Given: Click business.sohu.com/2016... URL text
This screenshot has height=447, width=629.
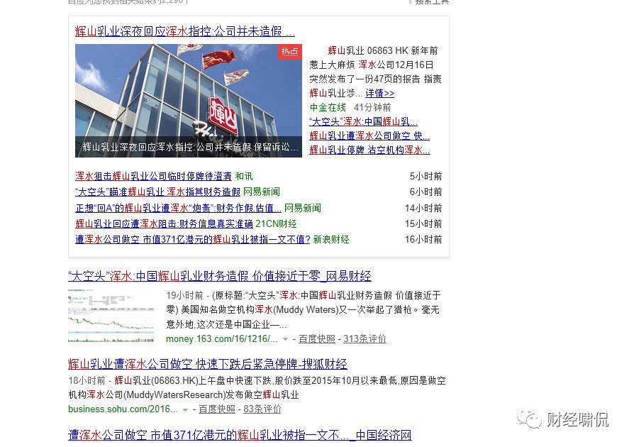Looking at the screenshot, I should tap(123, 409).
